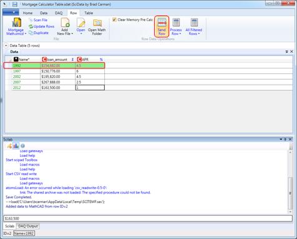Click the $150,776.00 loan amount cell
The width and height of the screenshot is (297, 239).
(58, 71)
